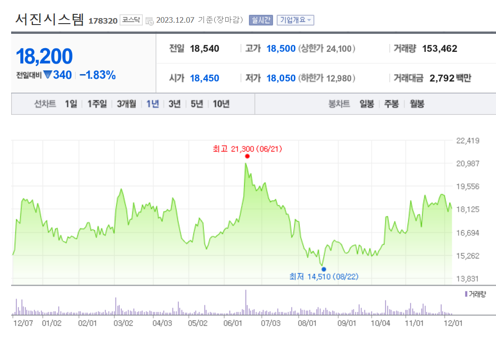Image resolution: width=496 pixels, height=340 pixels.
Task: Click the date text 2023.12.07 기준(장마감)
Action: (200, 20)
